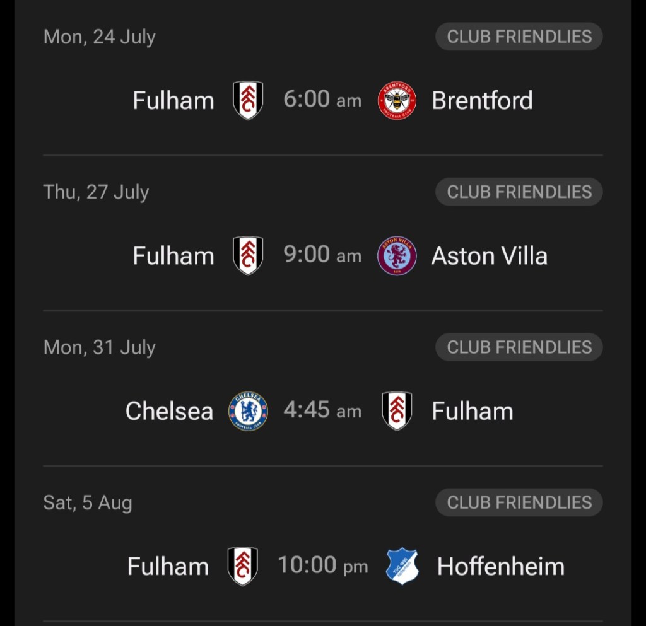The width and height of the screenshot is (646, 626).
Task: Open the 4:45 am match kickoff time
Action: coord(322,410)
